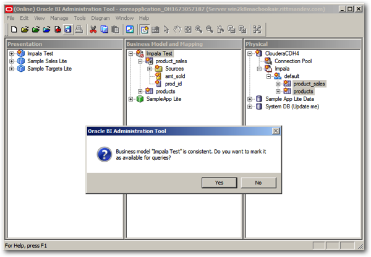This screenshot has width=371, height=257.
Task: Click the Cut scissors icon
Action: pyautogui.click(x=93, y=30)
